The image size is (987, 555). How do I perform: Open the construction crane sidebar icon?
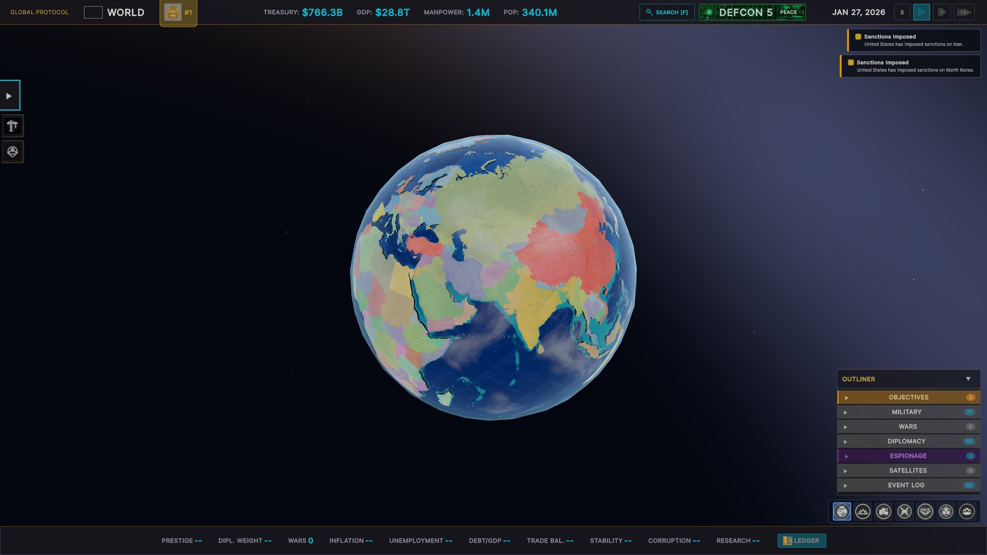12,126
